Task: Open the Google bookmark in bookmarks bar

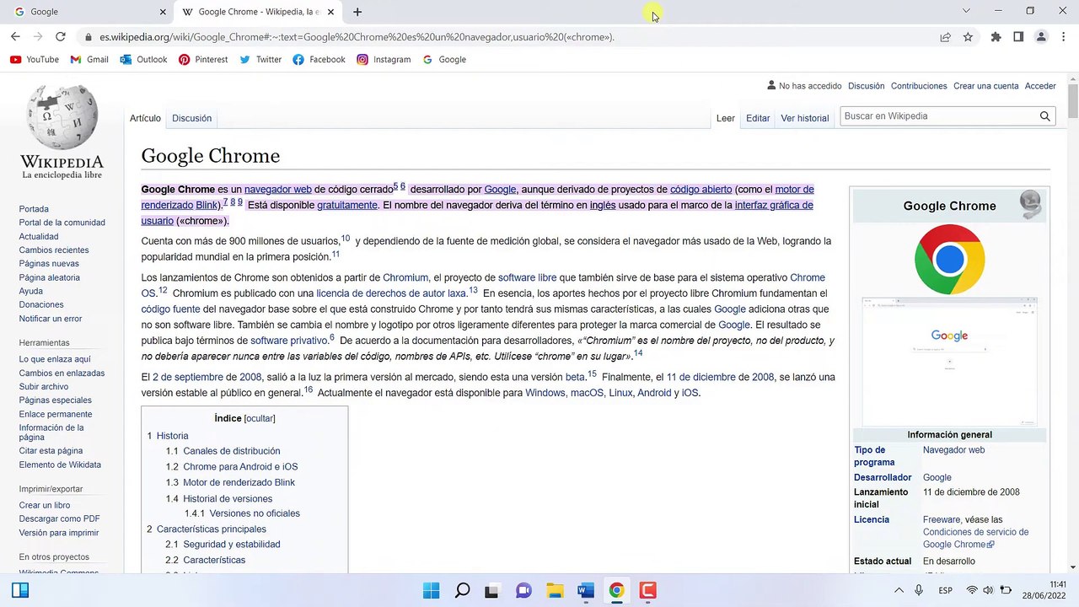Action: pos(444,60)
